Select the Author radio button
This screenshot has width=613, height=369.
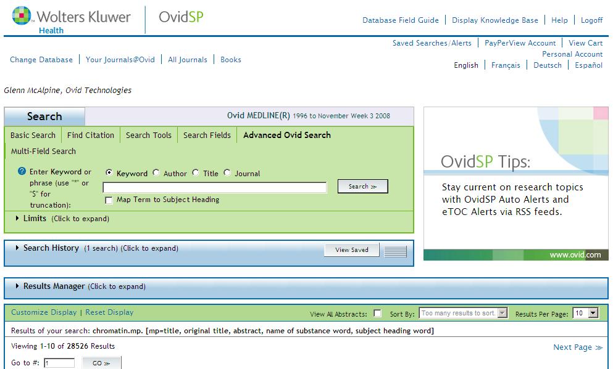tap(156, 172)
